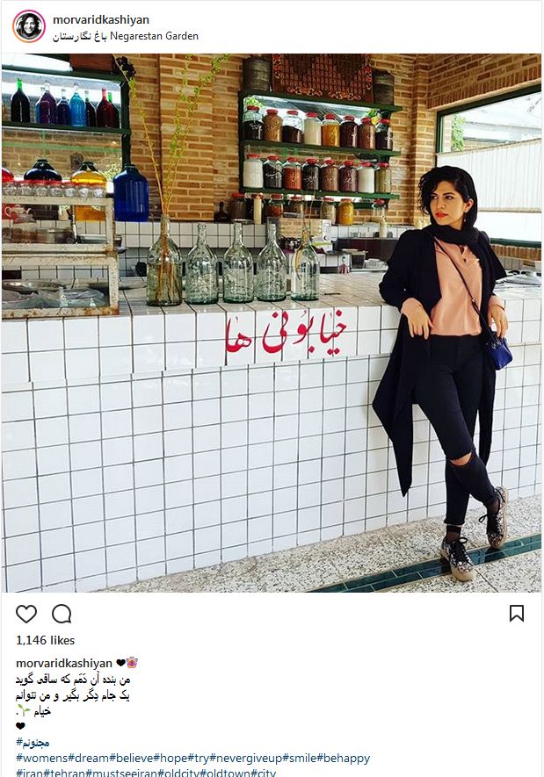Open the post photo of the woman at the counter
The image size is (544, 777).
(x=272, y=322)
